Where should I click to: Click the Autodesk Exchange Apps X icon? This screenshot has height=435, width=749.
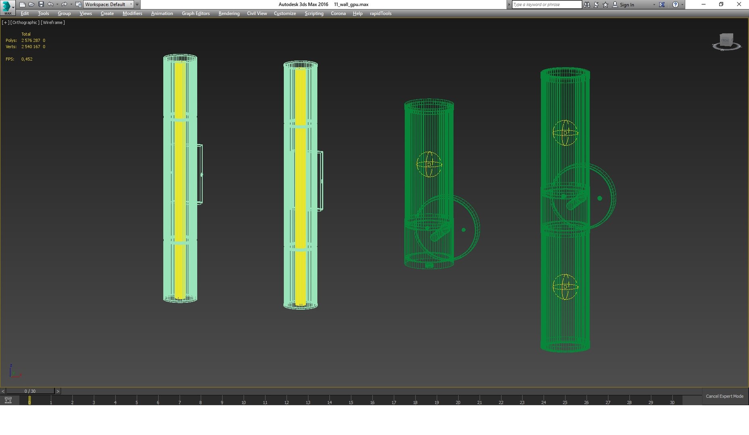coord(662,4)
